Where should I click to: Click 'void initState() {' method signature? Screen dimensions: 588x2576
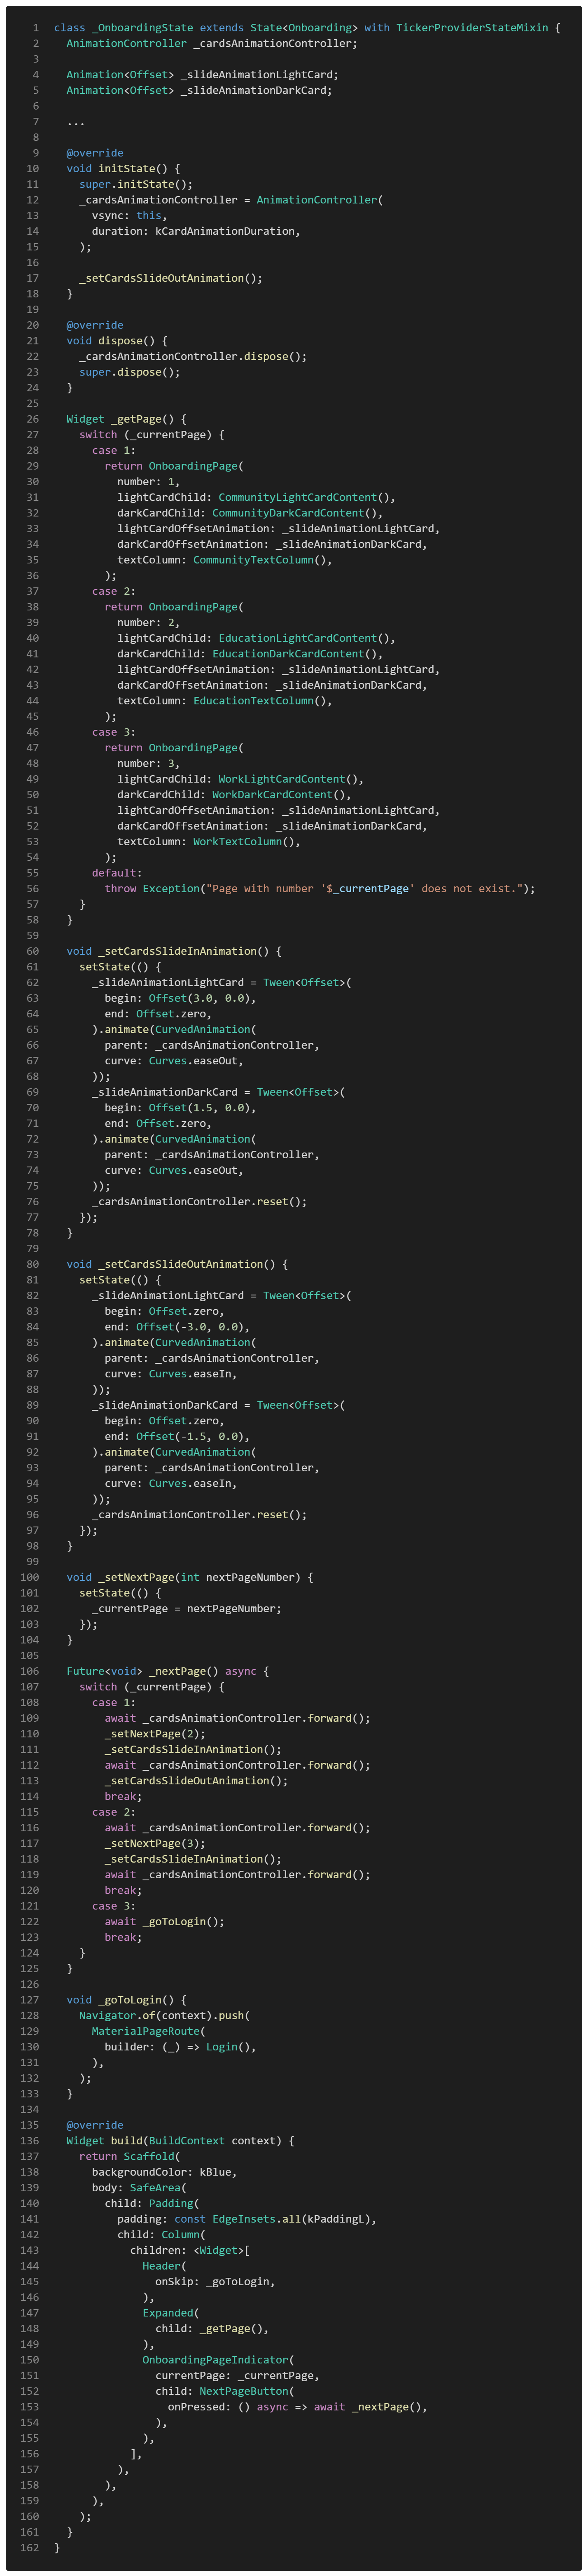tap(124, 169)
